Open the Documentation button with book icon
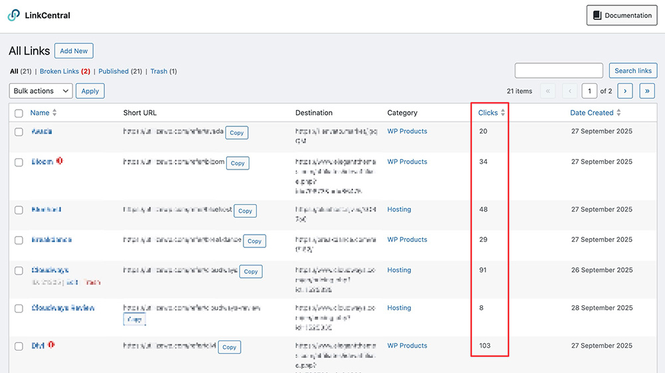 pos(622,15)
